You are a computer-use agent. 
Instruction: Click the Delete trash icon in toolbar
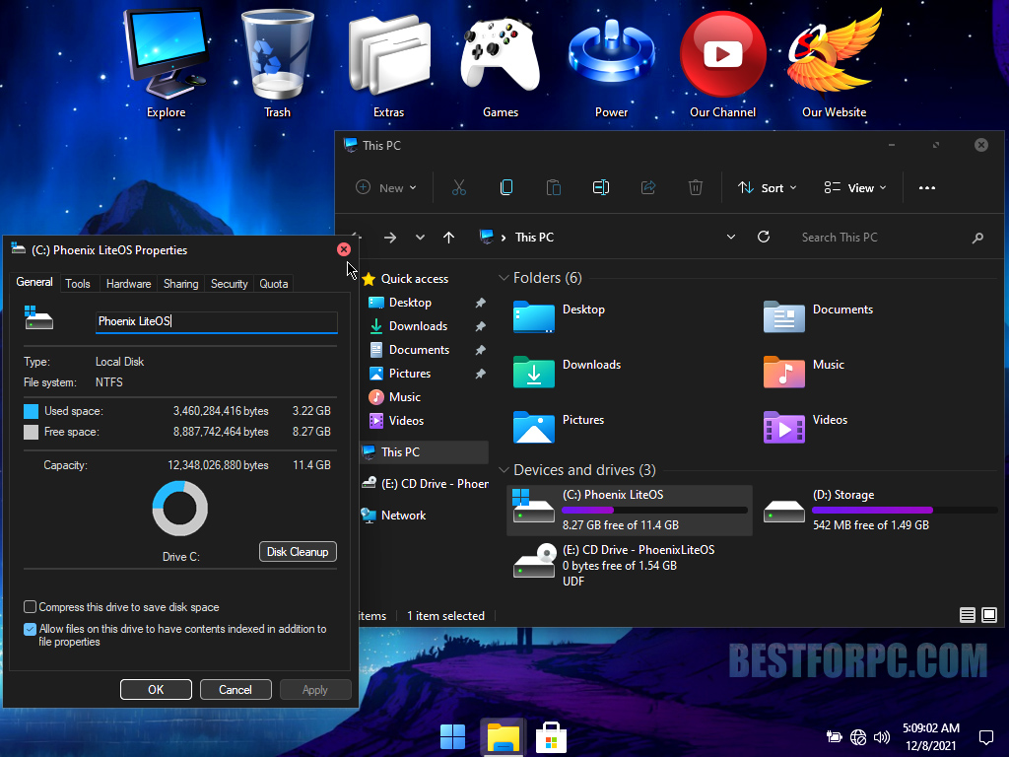696,188
